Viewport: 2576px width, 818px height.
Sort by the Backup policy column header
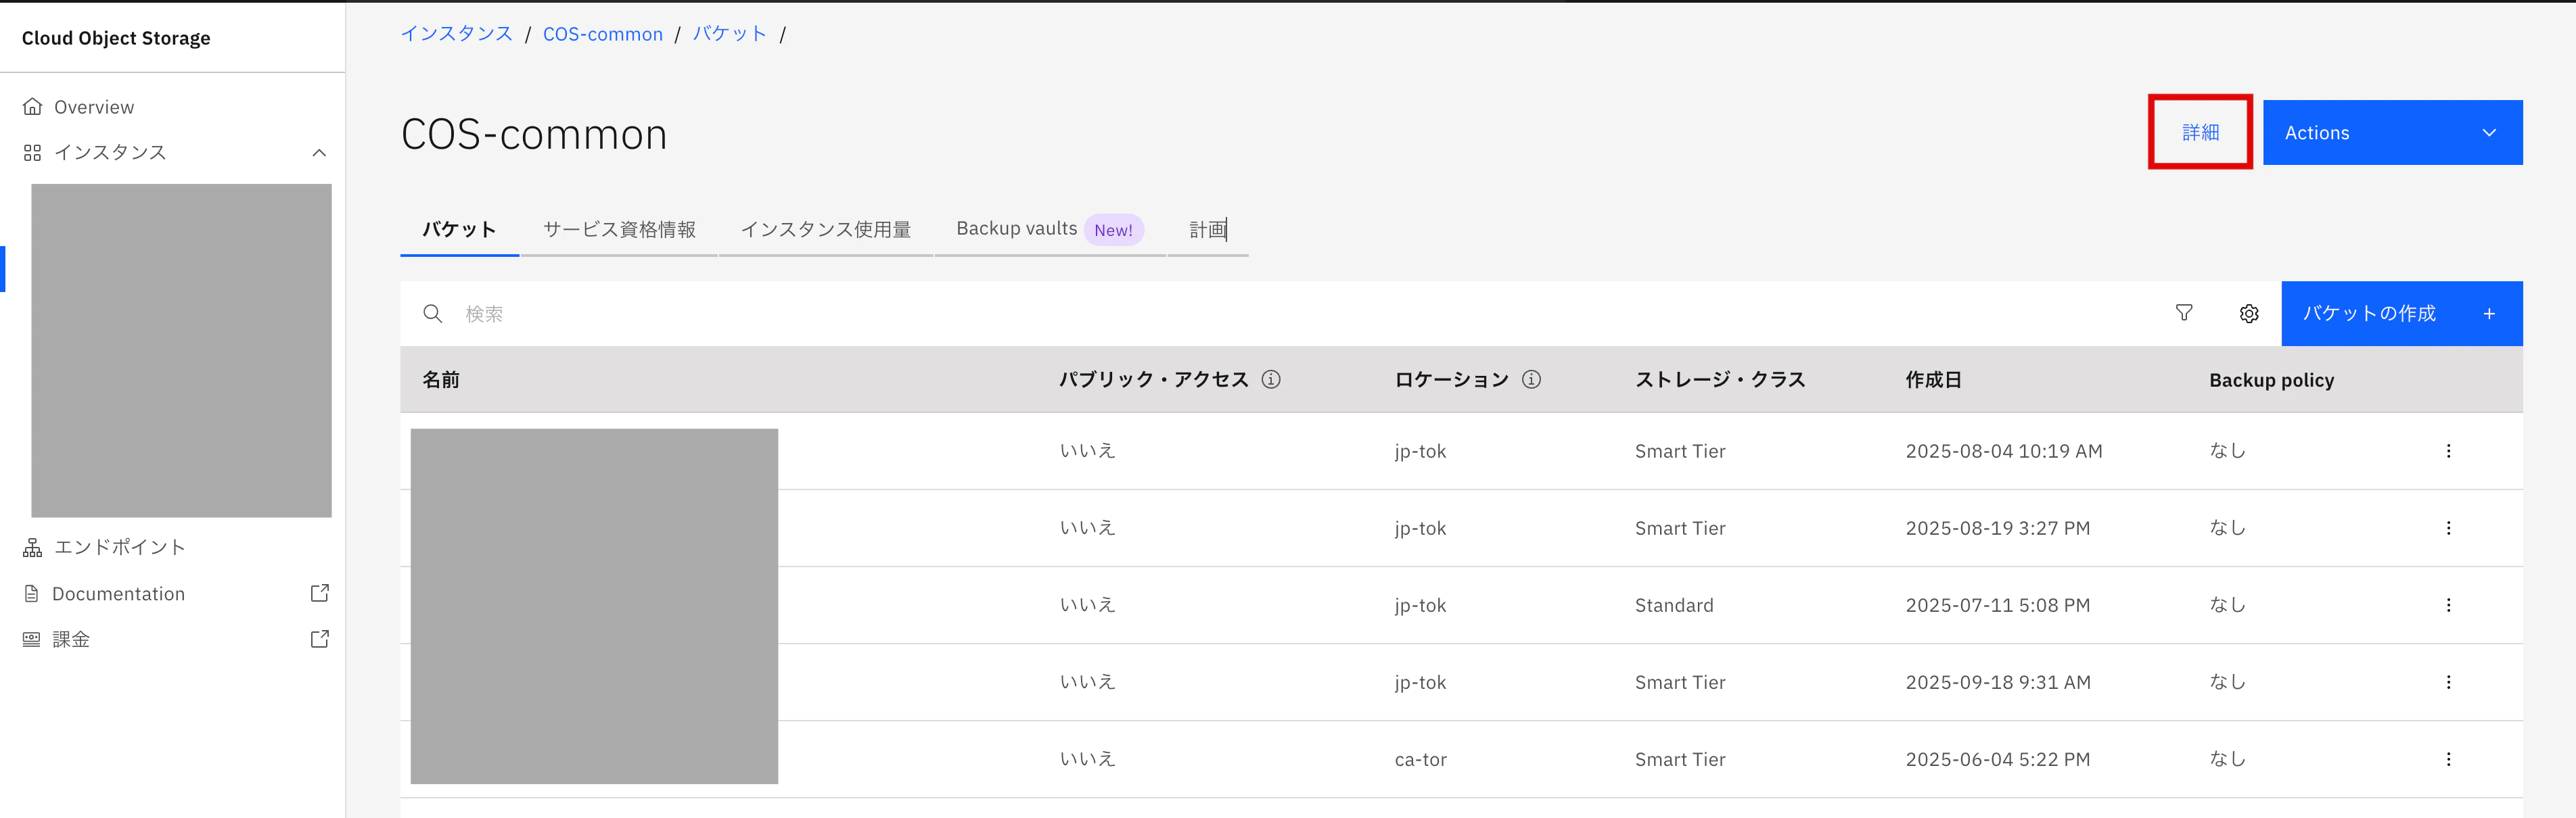[x=2271, y=379]
